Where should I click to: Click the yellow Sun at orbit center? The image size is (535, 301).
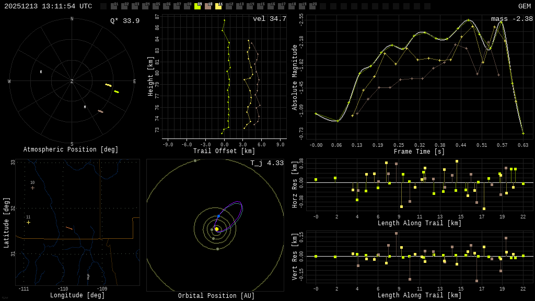[x=216, y=229]
